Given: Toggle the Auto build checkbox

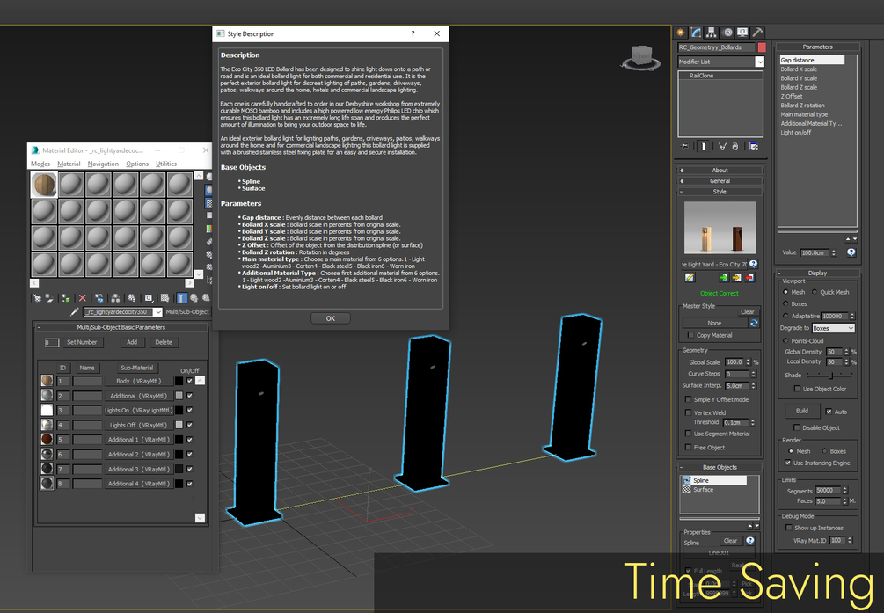Looking at the screenshot, I should (829, 412).
